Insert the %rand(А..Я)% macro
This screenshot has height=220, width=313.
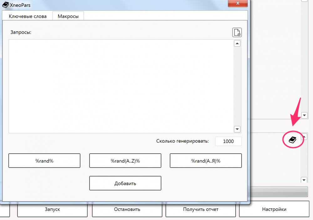[206, 161]
